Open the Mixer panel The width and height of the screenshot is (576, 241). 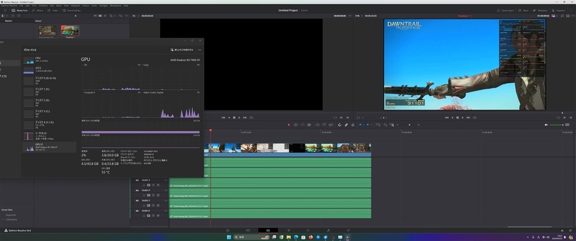coord(522,10)
